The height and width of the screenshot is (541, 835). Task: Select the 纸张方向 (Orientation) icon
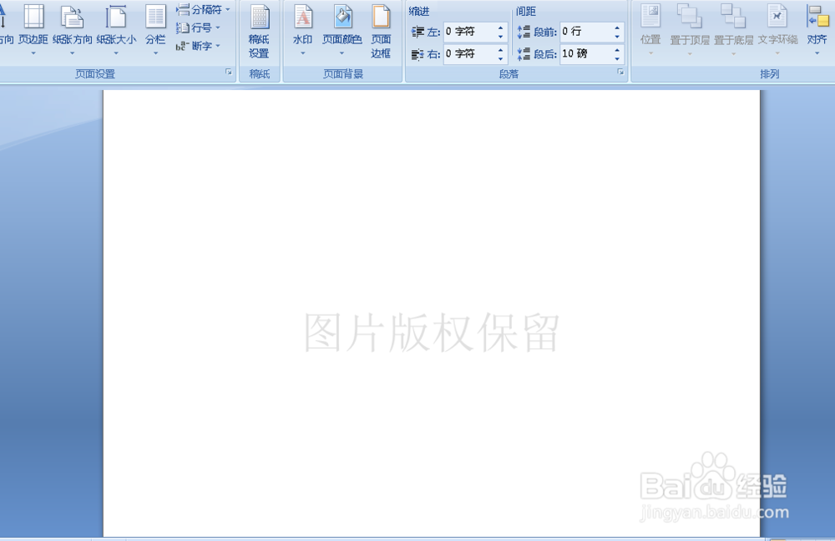(x=72, y=25)
